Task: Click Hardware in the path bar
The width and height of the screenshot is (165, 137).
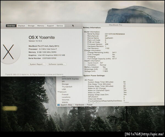Action: click(79, 105)
